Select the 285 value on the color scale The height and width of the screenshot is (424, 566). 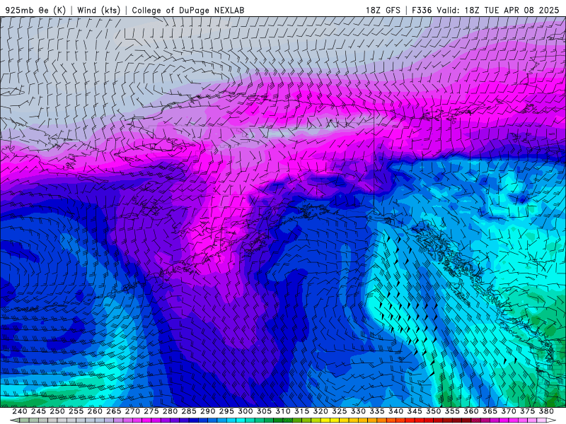pos(189,411)
